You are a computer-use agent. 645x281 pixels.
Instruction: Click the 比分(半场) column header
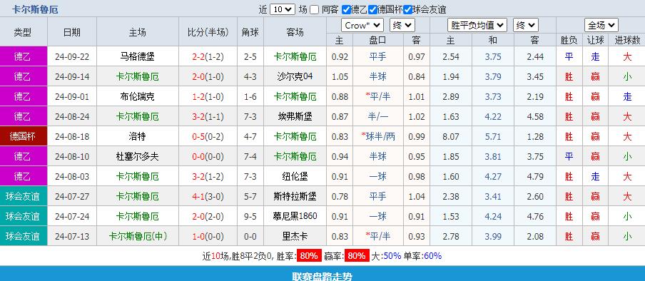click(208, 32)
